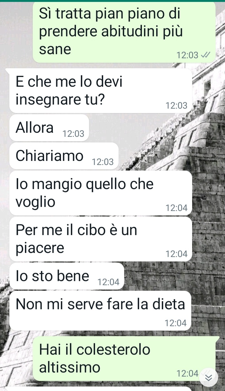Tap the 12:04 timestamp under 'Non mi serve fare la dieta'
The height and width of the screenshot is (391, 225).
coord(176,323)
